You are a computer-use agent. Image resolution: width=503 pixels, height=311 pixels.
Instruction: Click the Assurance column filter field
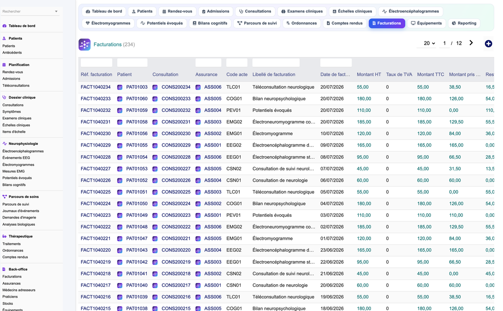[208, 63]
